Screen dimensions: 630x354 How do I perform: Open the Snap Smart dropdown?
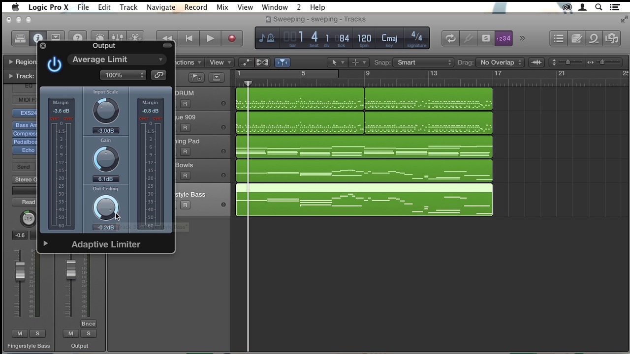[424, 62]
